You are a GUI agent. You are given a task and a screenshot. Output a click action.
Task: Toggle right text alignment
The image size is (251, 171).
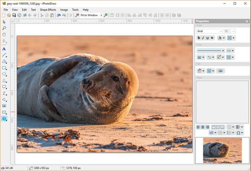click(207, 127)
